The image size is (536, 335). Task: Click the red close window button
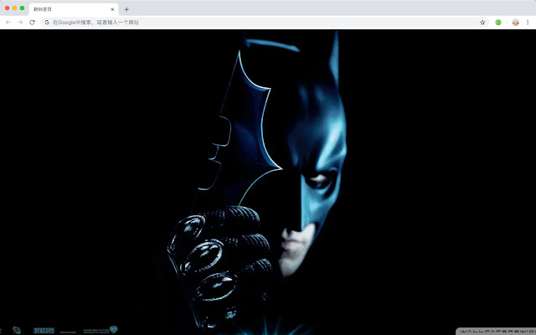[8, 8]
